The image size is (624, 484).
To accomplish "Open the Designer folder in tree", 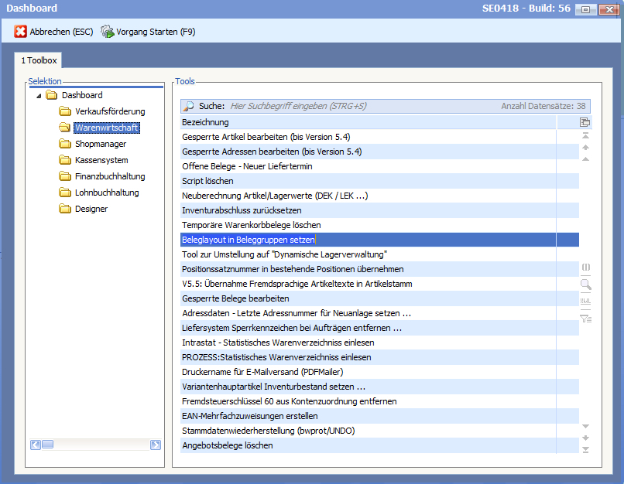I will 91,209.
